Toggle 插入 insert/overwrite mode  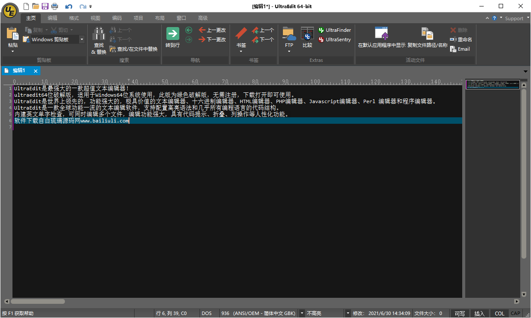[479, 314]
